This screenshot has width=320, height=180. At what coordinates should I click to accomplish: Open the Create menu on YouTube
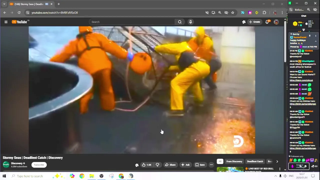tap(254, 22)
